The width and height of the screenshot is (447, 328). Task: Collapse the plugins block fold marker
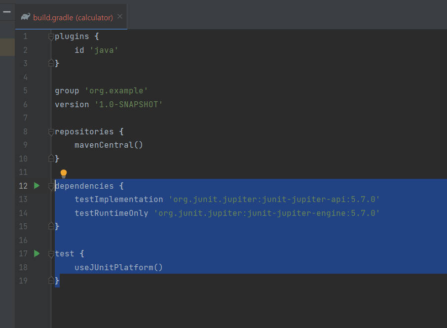[x=51, y=37]
